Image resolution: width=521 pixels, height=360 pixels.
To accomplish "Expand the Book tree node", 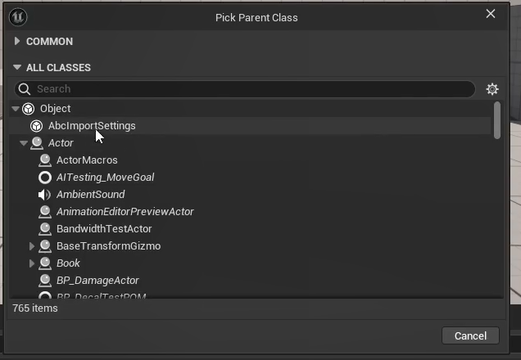I will (32, 263).
